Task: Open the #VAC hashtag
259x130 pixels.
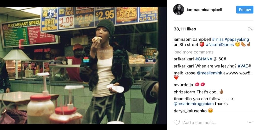Action: click(x=244, y=66)
